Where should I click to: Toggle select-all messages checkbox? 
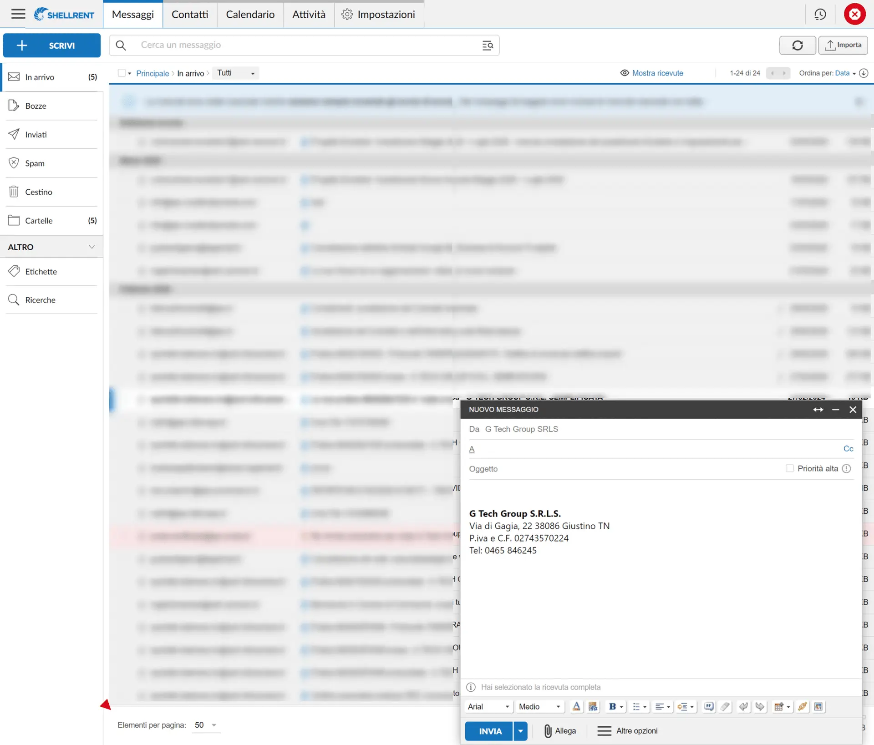pyautogui.click(x=121, y=73)
